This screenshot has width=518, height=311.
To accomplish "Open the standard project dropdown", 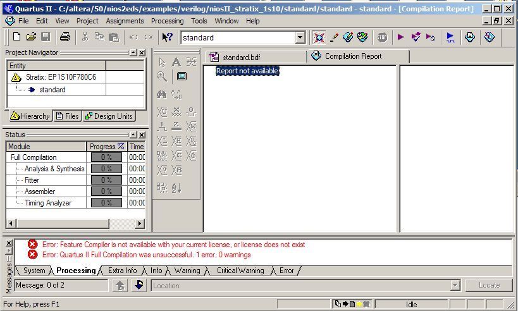I will pyautogui.click(x=300, y=38).
